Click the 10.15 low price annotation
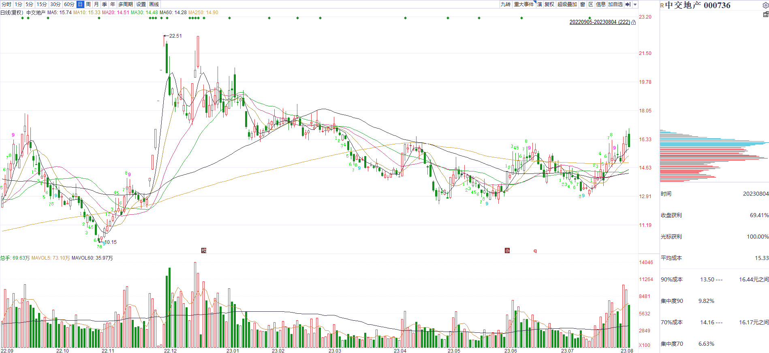 pyautogui.click(x=111, y=242)
